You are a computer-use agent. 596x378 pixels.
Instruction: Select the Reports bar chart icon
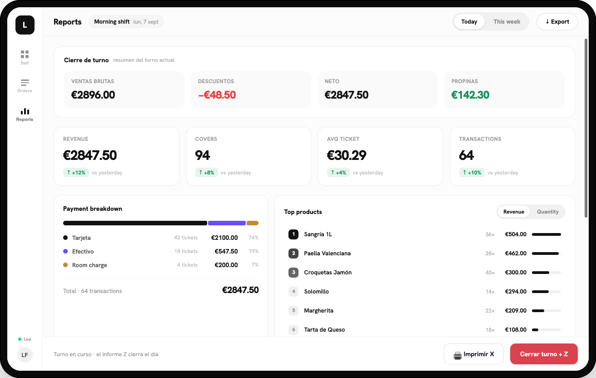click(x=25, y=111)
